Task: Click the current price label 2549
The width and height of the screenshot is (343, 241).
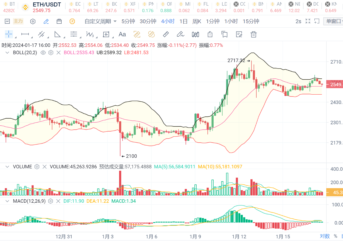Action: click(x=335, y=84)
